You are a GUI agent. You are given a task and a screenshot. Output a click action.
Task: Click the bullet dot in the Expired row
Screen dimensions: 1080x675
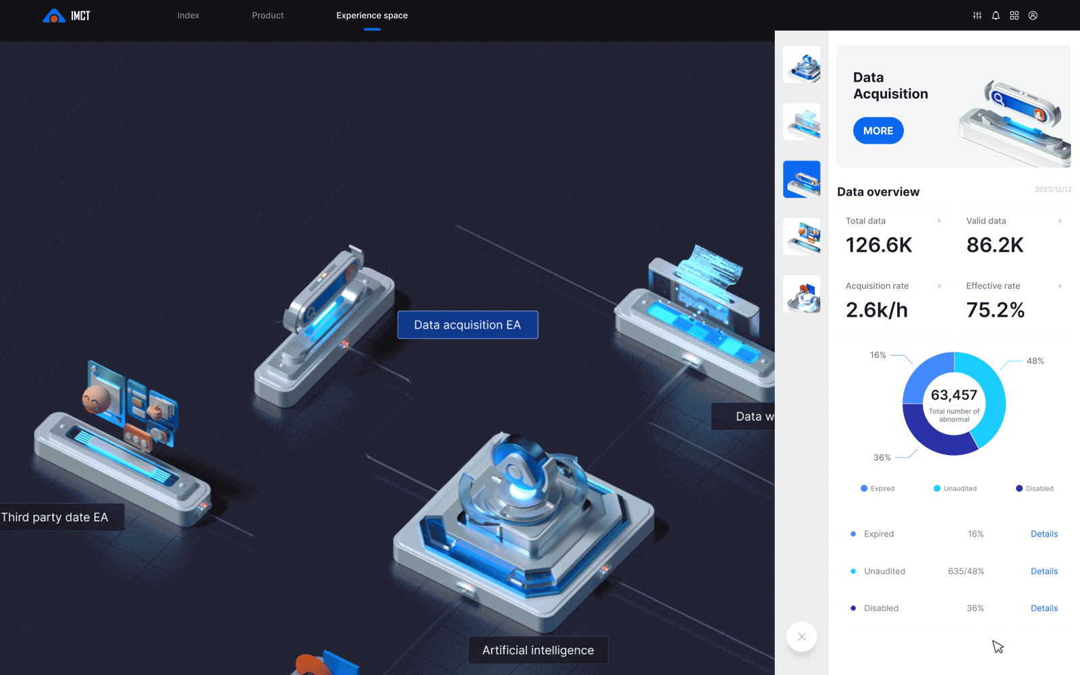(853, 534)
